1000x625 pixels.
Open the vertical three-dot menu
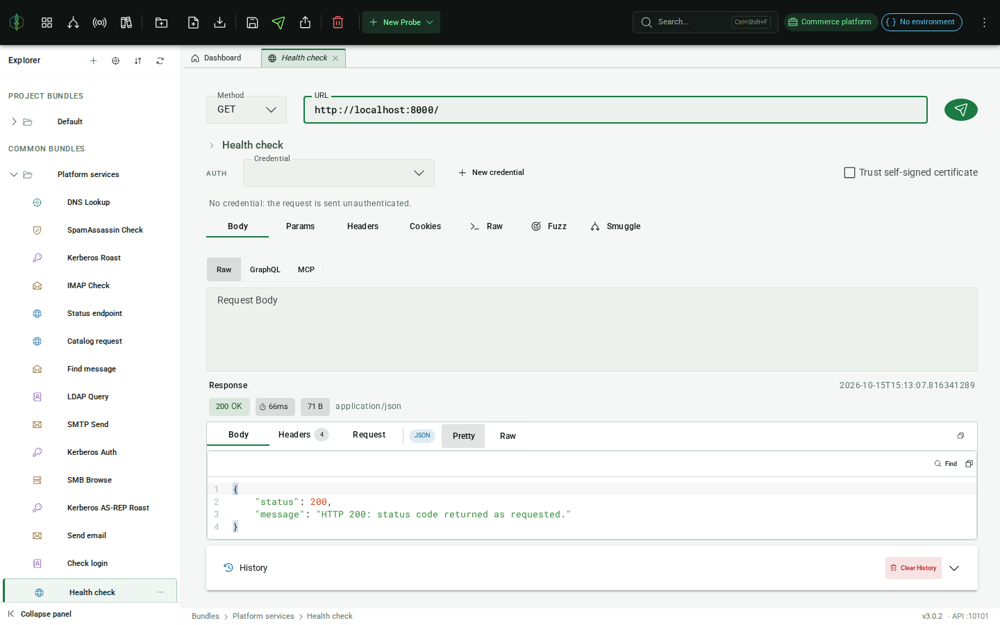tap(984, 22)
